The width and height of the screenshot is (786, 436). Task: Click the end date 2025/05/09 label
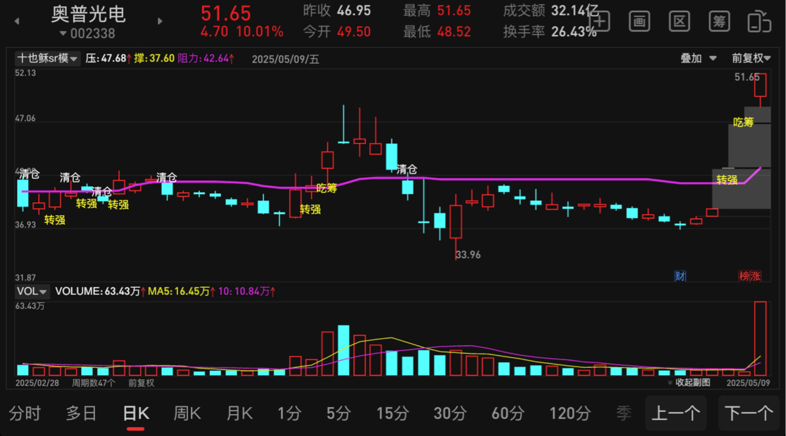point(749,383)
